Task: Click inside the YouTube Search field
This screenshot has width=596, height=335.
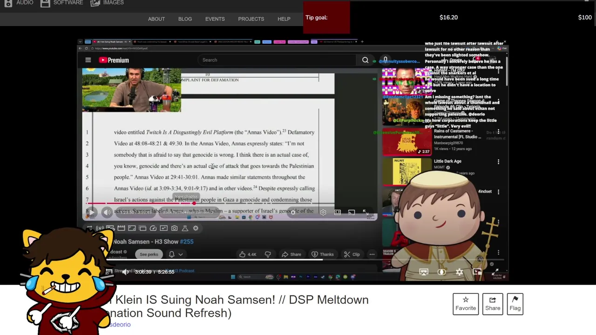Action: click(277, 60)
